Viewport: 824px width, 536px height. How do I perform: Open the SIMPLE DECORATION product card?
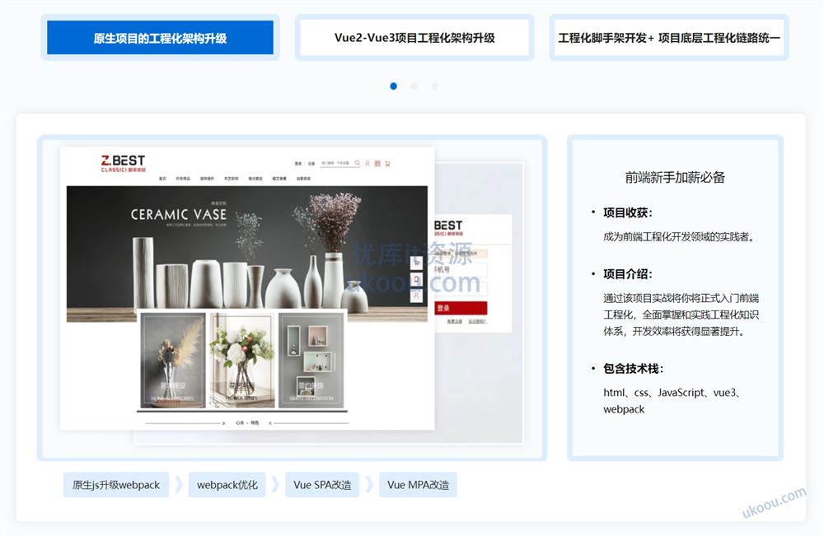tap(311, 360)
